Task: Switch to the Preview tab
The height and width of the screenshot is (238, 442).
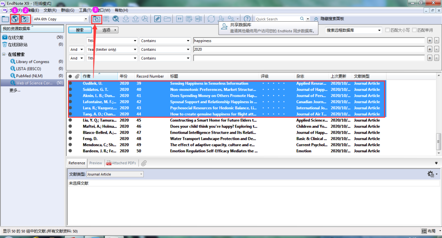Action: tap(95, 163)
